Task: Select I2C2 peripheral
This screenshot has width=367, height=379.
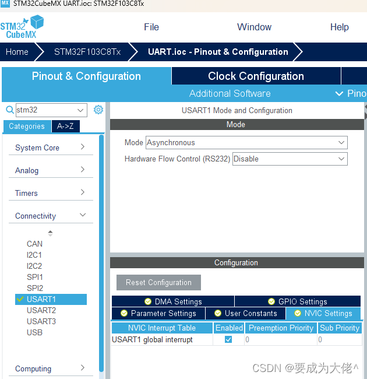Action: tap(34, 266)
